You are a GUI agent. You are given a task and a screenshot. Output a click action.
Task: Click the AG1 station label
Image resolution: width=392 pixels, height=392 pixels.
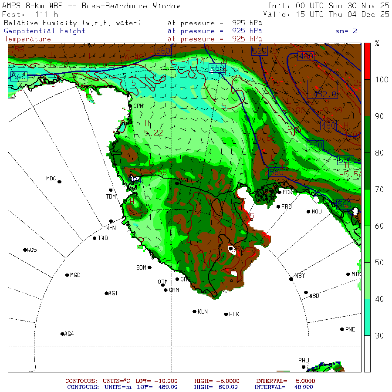pos(113,293)
